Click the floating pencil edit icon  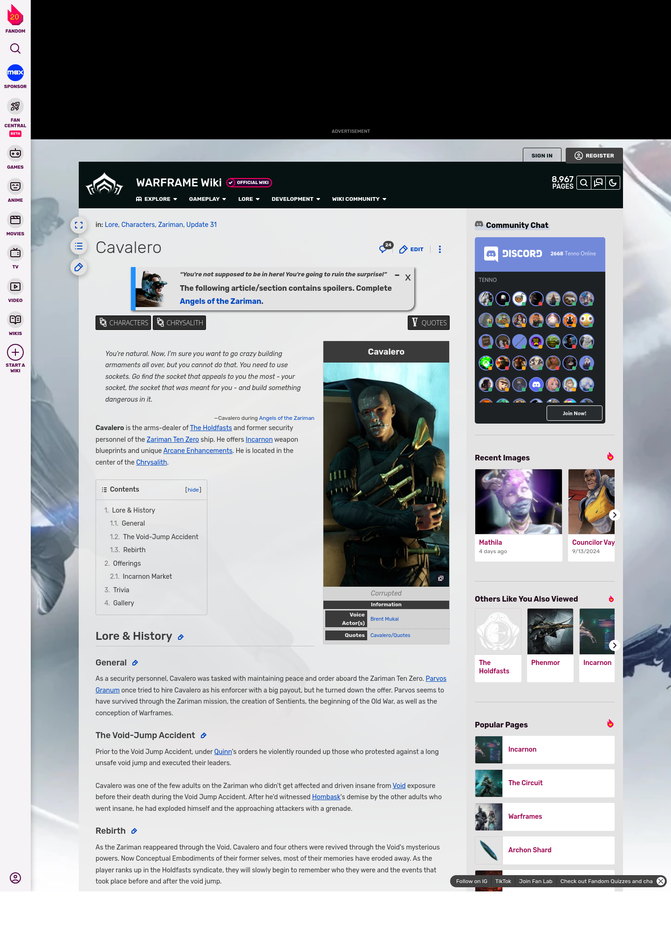[79, 267]
